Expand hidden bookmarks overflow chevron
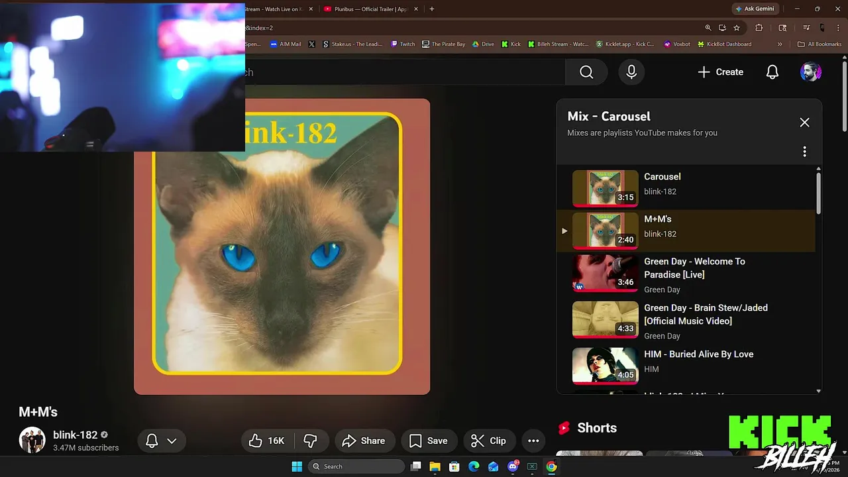Screen dimensions: 848x477 click(780, 44)
